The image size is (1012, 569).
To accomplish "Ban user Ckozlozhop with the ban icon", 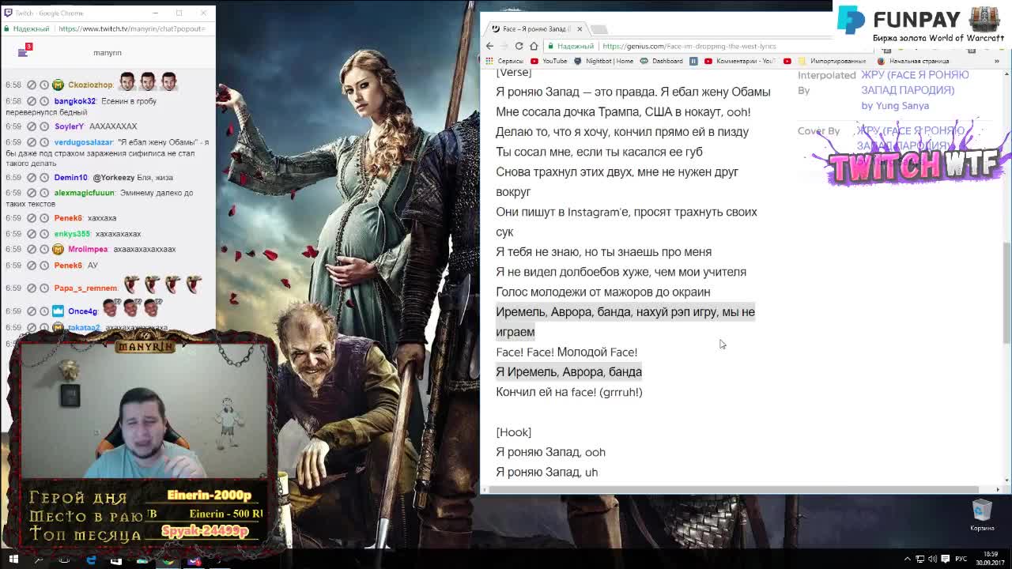I will point(32,85).
